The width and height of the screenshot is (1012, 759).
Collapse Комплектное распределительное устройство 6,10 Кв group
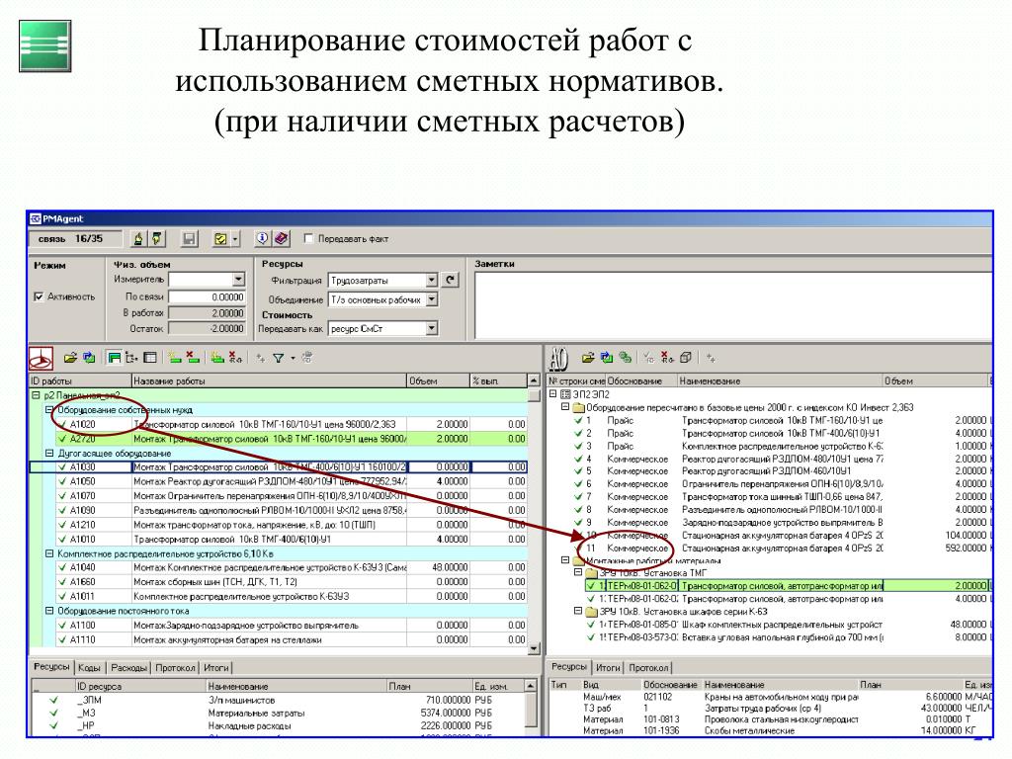click(49, 553)
